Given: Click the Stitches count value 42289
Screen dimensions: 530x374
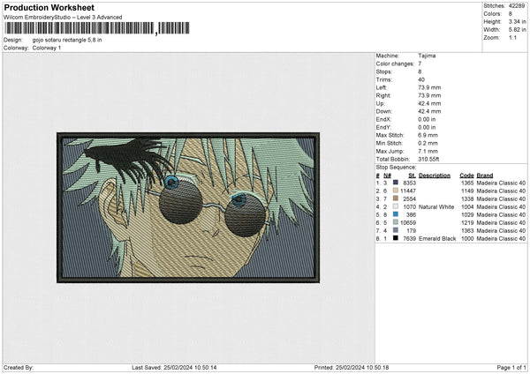Looking at the screenshot, I should pos(518,5).
